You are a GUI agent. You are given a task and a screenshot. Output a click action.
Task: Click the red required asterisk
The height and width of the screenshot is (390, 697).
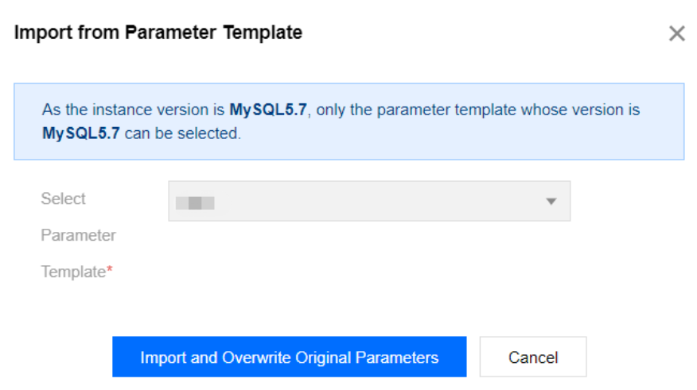(110, 271)
